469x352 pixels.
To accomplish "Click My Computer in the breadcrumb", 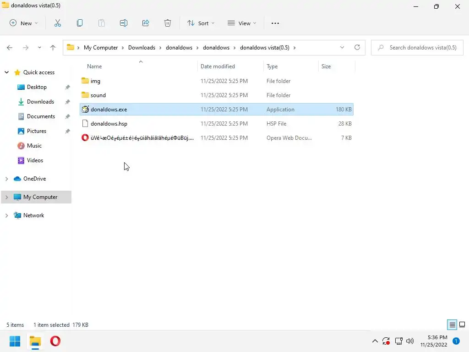I will [101, 48].
